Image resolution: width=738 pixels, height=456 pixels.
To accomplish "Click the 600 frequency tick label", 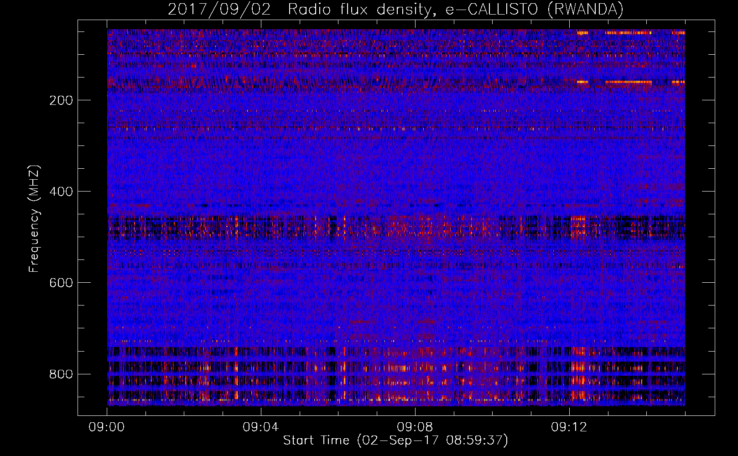I will point(61,283).
